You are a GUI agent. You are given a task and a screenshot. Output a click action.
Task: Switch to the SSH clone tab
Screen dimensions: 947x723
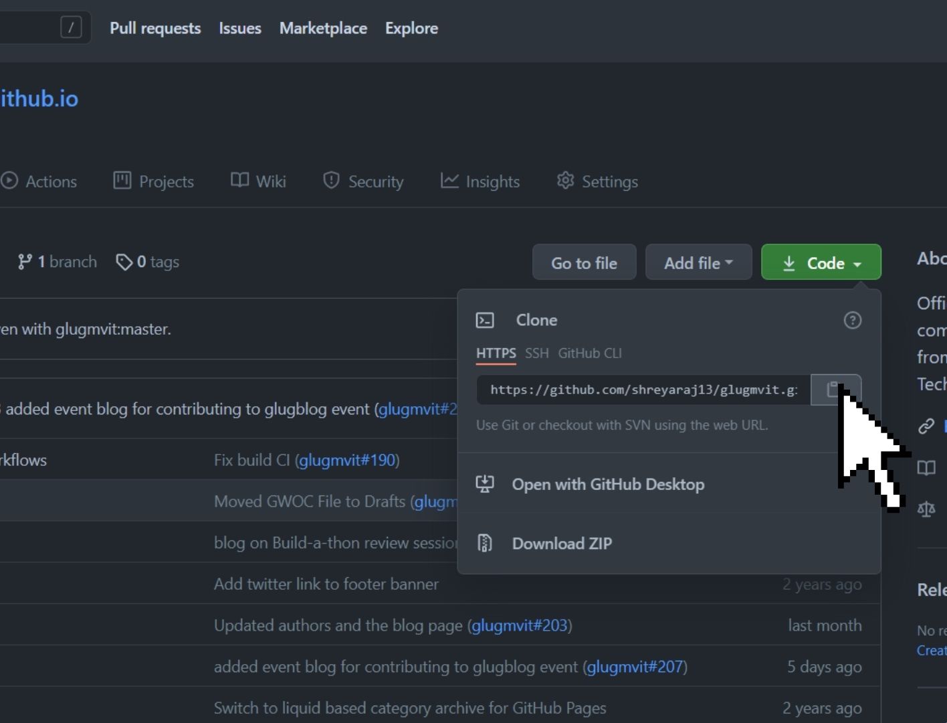[536, 353]
